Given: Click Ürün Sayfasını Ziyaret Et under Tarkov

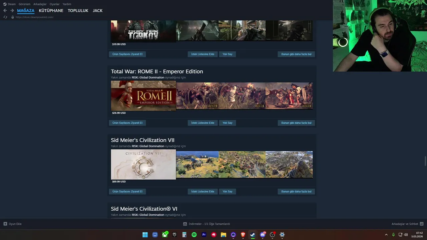Looking at the screenshot, I should click(127, 54).
